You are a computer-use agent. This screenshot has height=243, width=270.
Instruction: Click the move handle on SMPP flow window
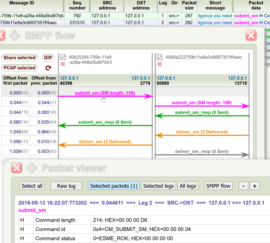tap(15, 35)
